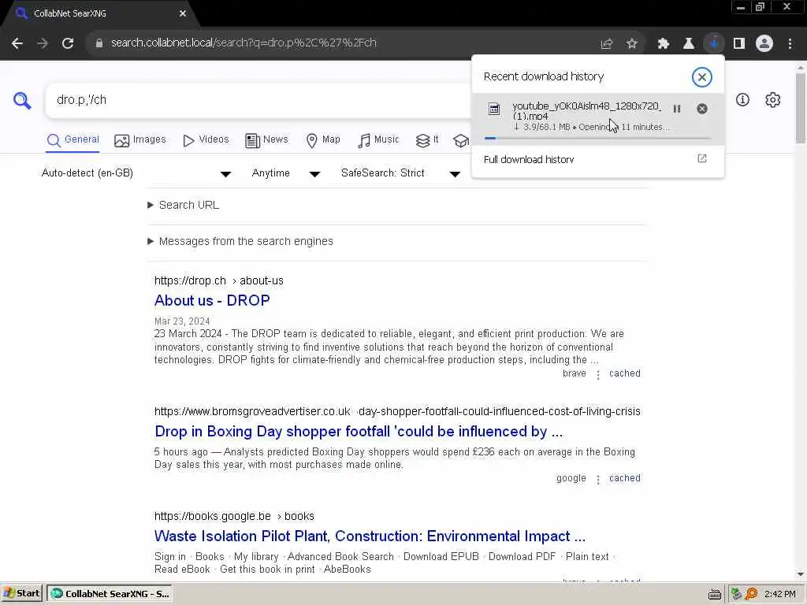Open the SafeSearch: Strict dropdown
The width and height of the screenshot is (807, 605).
coord(400,173)
